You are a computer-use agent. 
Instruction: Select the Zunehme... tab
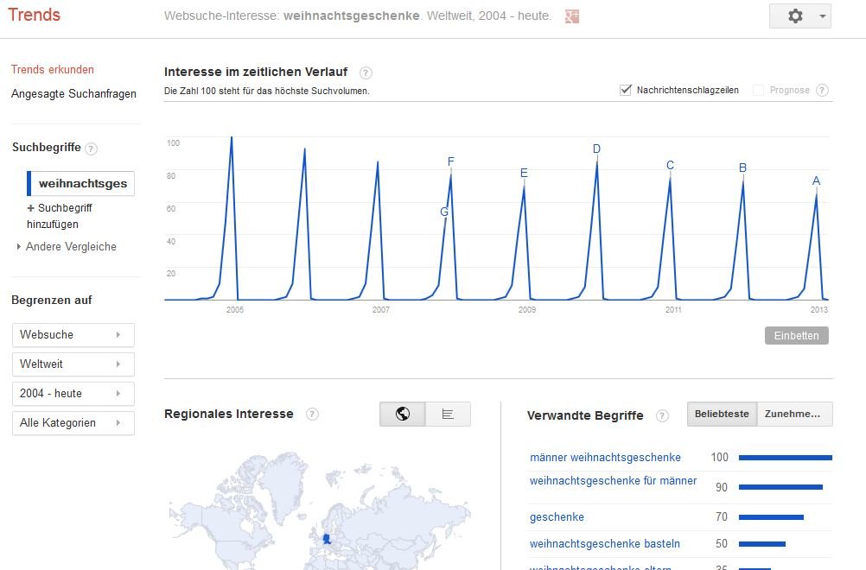click(x=795, y=414)
